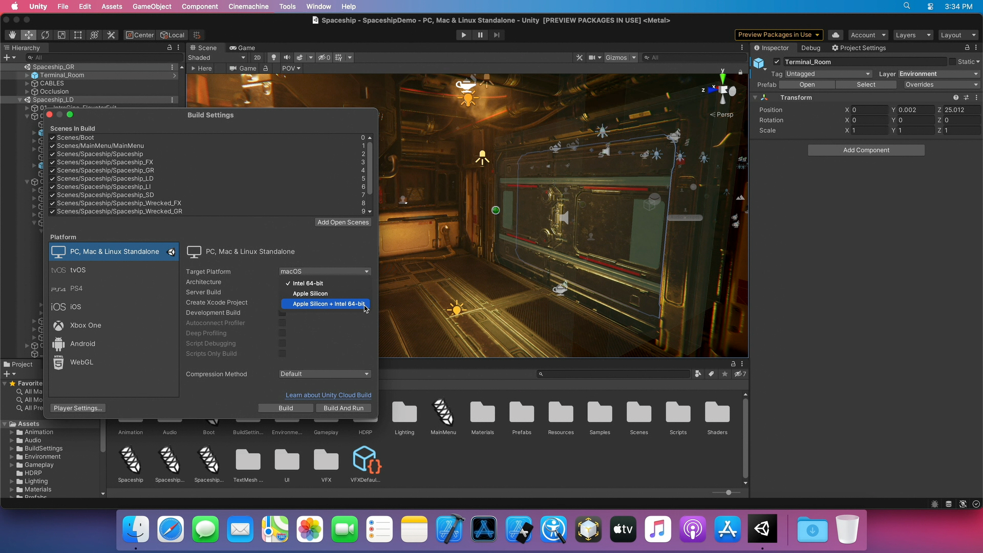983x553 pixels.
Task: Open Xcode from the Dock
Action: [450, 529]
